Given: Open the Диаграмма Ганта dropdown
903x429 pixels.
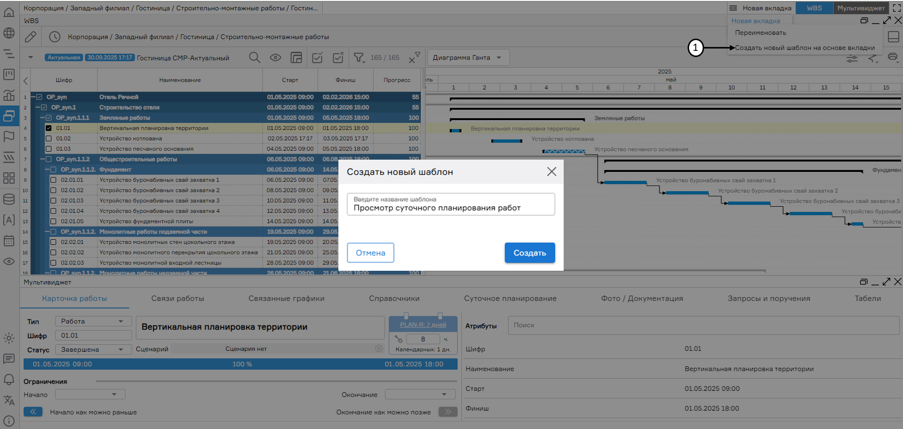Looking at the screenshot, I should pos(467,57).
